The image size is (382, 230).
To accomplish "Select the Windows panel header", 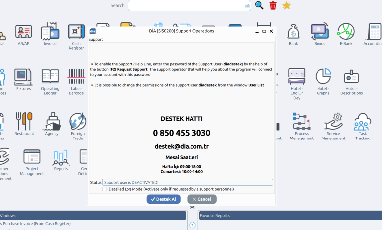I will (93, 216).
